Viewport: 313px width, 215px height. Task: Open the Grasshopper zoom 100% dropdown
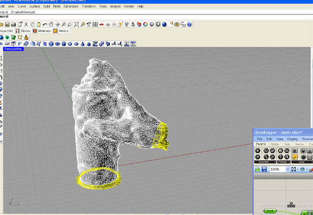(287, 169)
